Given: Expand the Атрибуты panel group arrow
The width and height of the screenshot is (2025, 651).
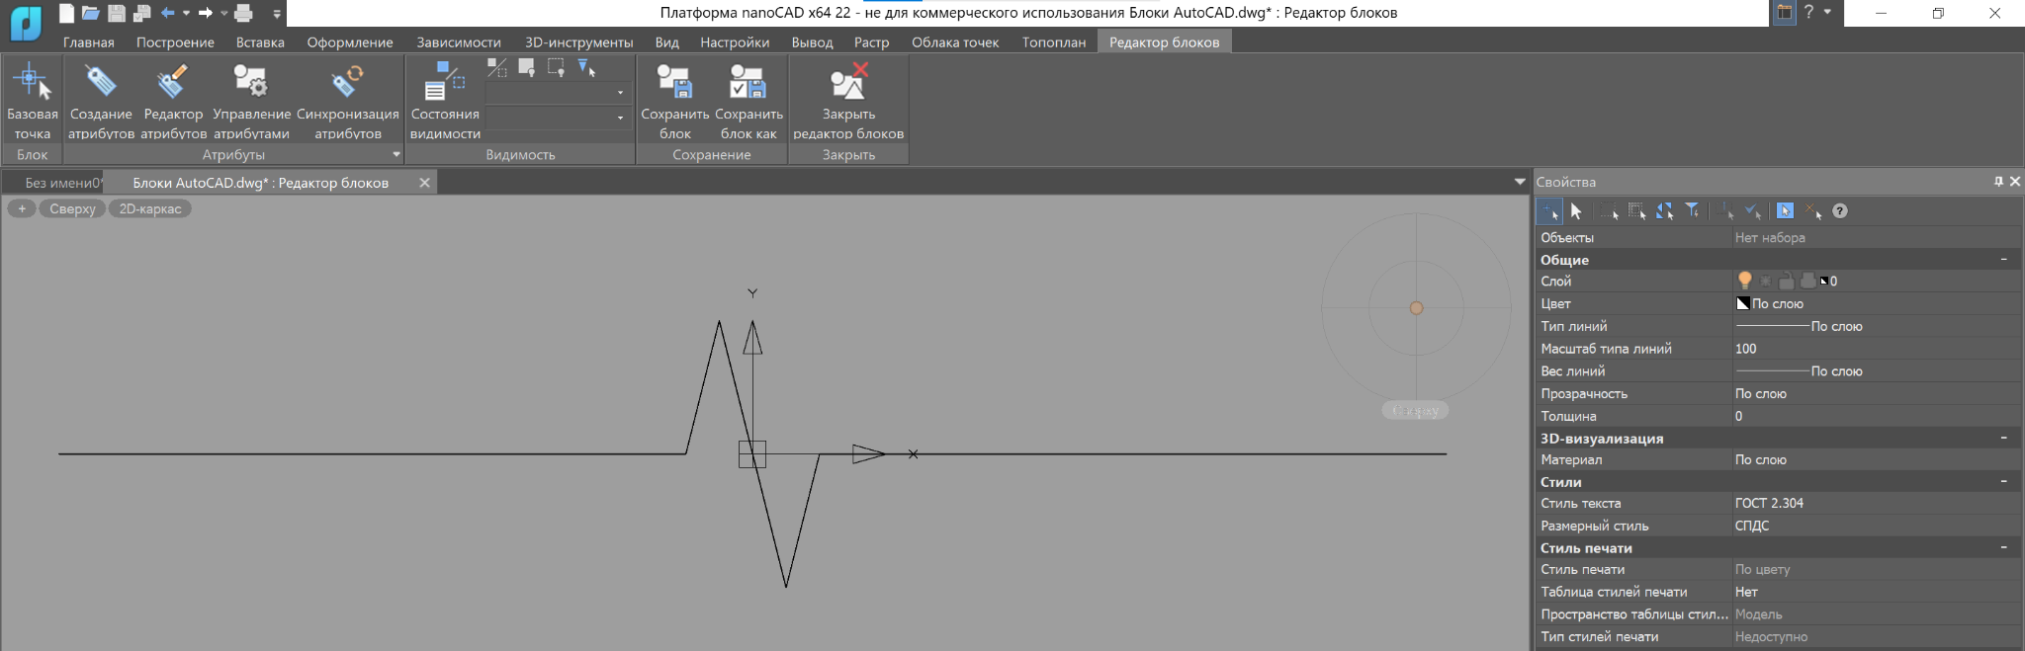Looking at the screenshot, I should pos(396,154).
